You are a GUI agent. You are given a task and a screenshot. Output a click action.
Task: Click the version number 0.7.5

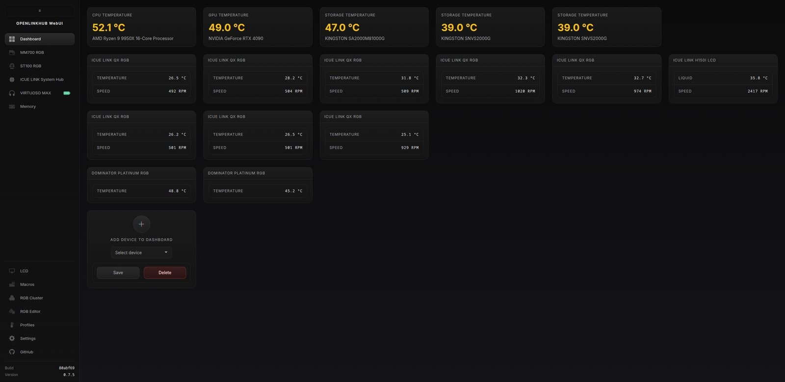(69, 375)
